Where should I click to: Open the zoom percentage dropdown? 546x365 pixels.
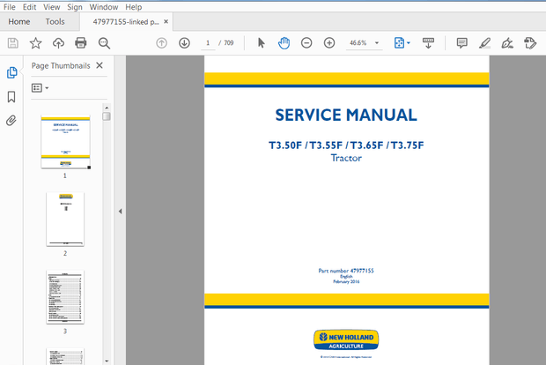[x=377, y=43]
